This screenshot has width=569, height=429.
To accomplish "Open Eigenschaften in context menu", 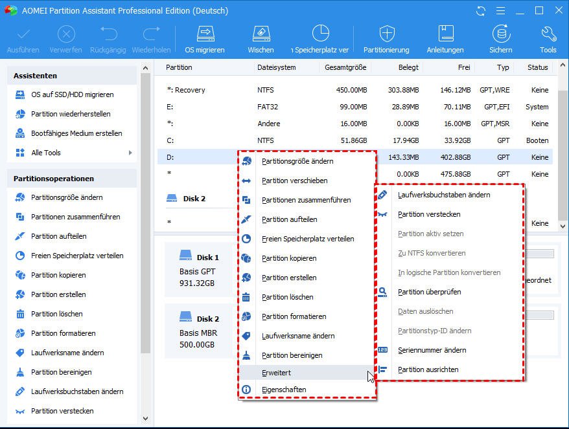I will [307, 390].
